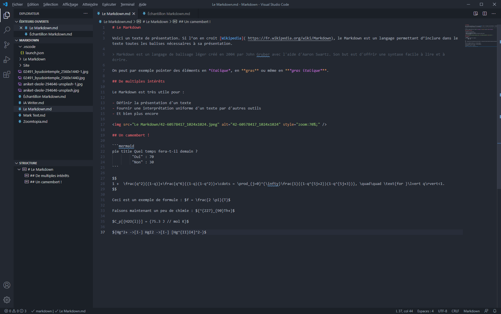501x314 pixels.
Task: Change end of line sequence CRLF
Action: [x=455, y=311]
